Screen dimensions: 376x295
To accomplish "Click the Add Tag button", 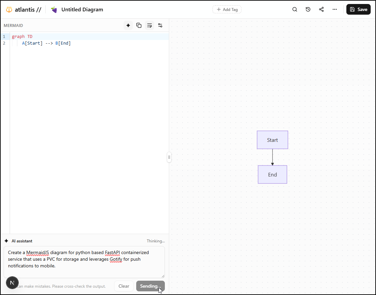I will coord(227,9).
